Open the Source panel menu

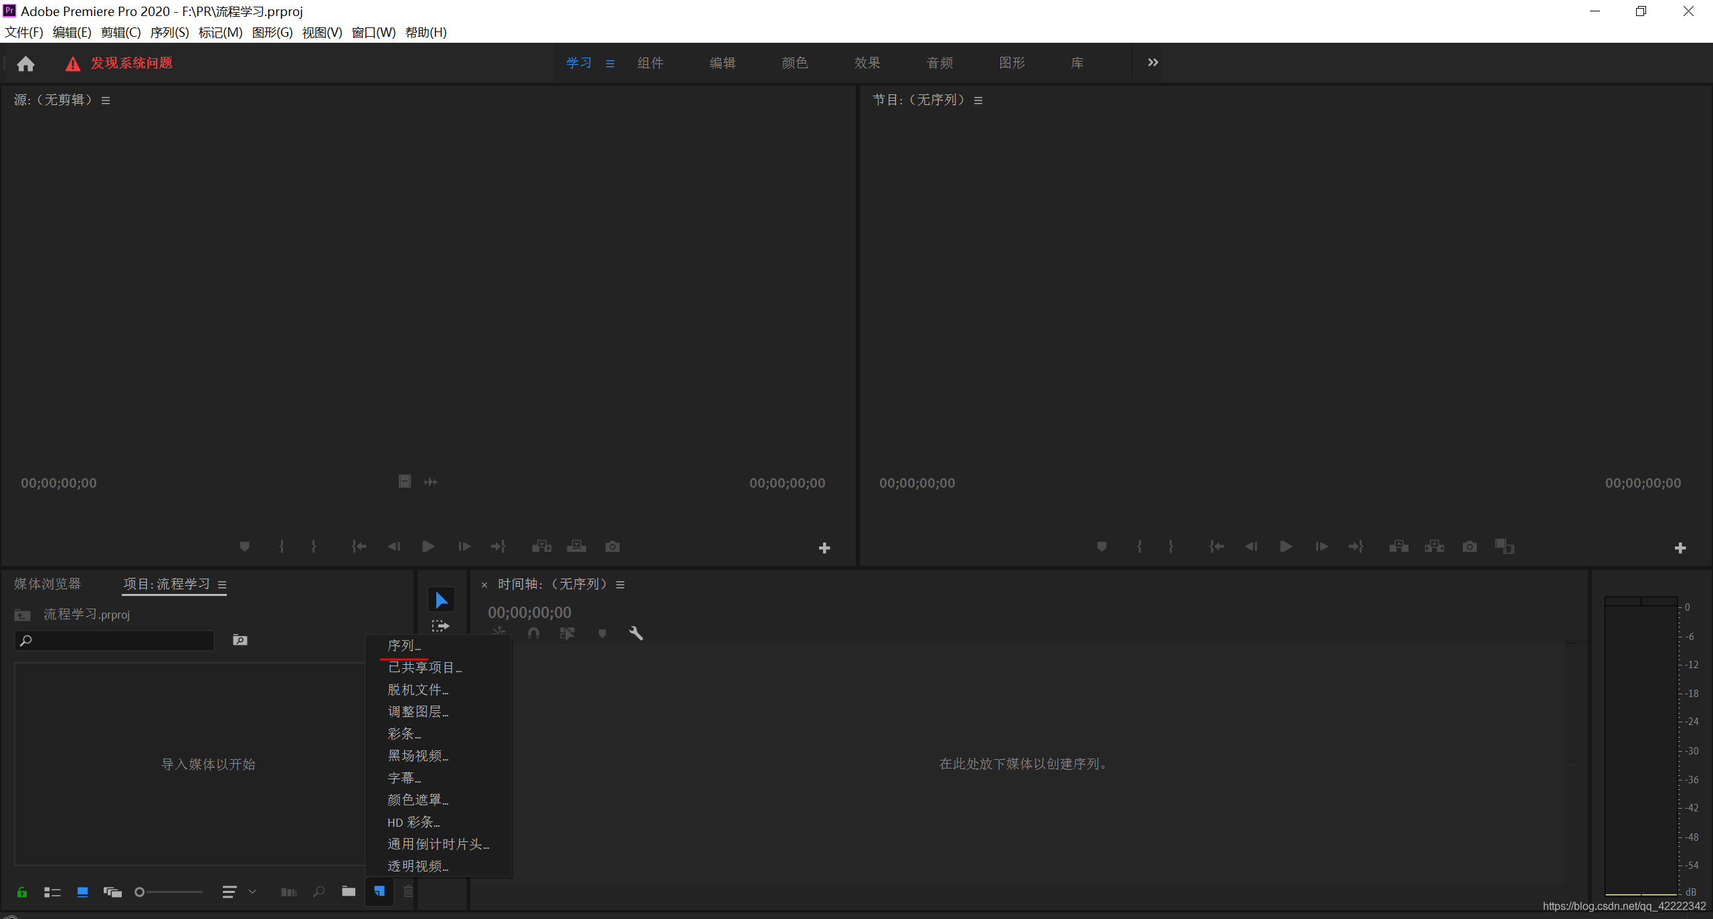(106, 100)
